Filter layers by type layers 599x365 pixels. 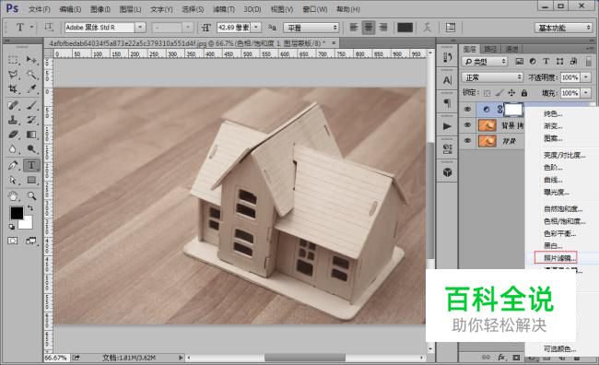click(x=546, y=61)
